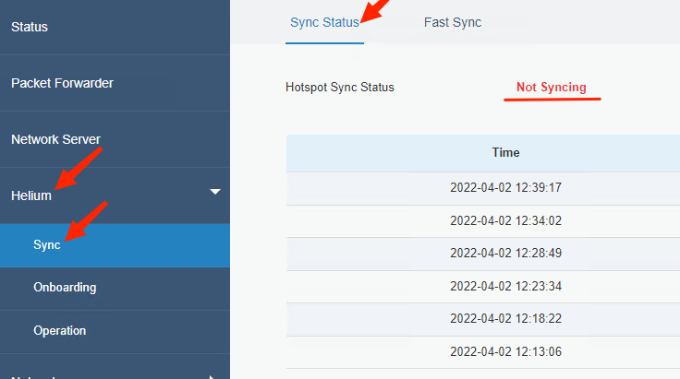Select the row 2022-04-02 12:13:06
The height and width of the screenshot is (379, 680).
[483, 352]
